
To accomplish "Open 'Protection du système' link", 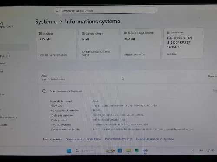I will pyautogui.click(x=118, y=139).
